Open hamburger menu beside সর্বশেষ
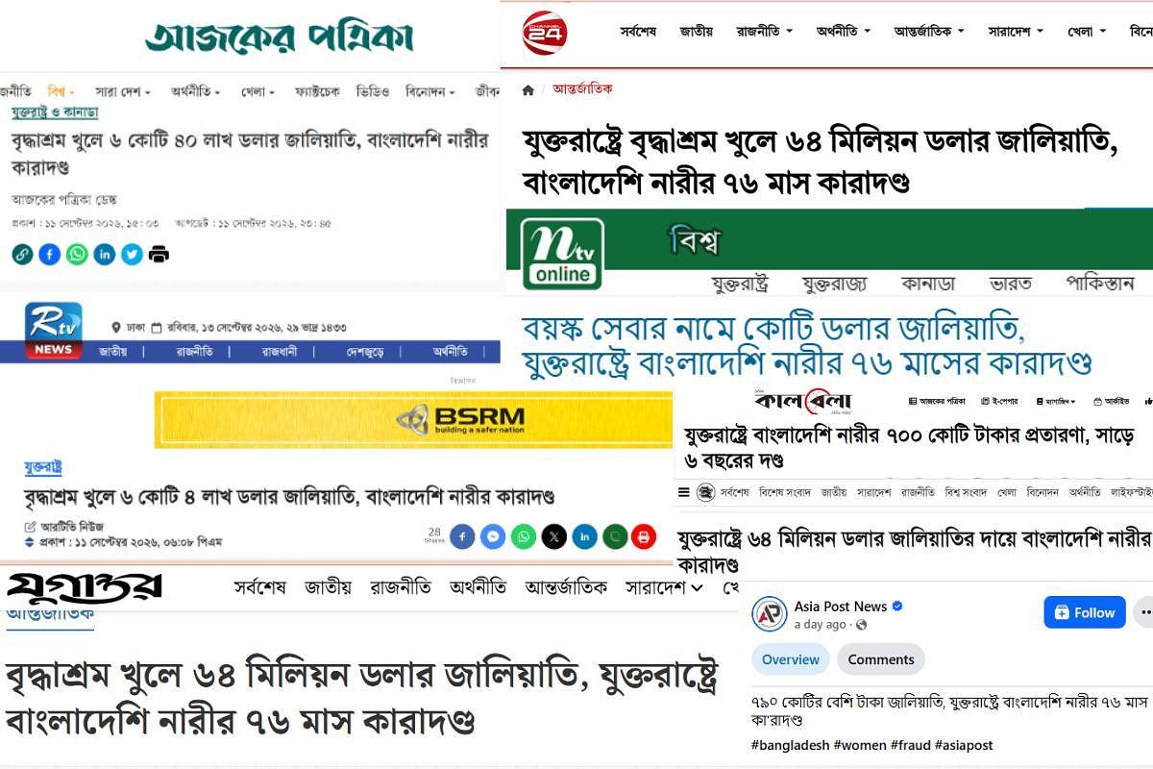 pyautogui.click(x=683, y=492)
